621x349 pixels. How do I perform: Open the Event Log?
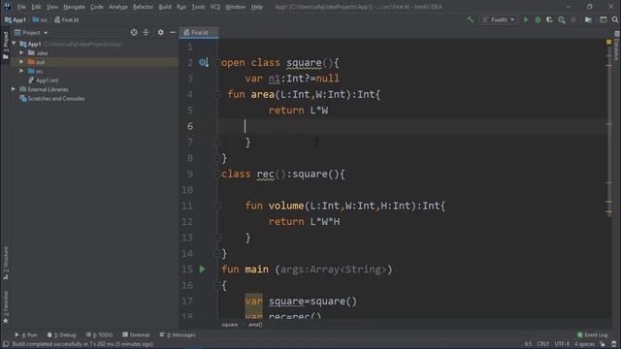[x=592, y=334]
